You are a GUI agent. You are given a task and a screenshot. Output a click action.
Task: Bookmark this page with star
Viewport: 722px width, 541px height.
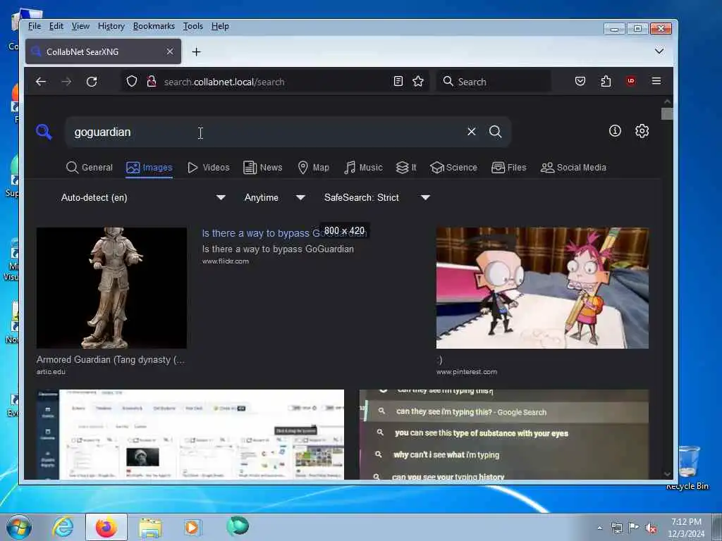(418, 82)
